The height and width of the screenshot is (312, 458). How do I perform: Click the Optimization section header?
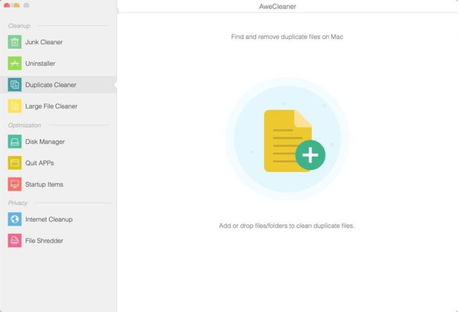[x=25, y=125]
